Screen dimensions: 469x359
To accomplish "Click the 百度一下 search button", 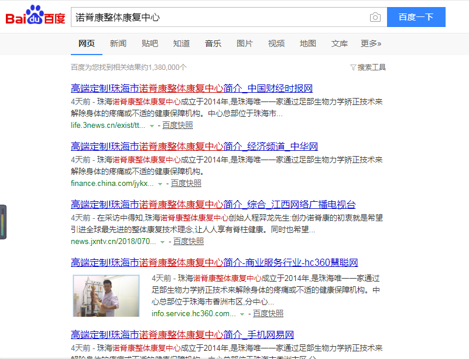I will click(x=416, y=17).
